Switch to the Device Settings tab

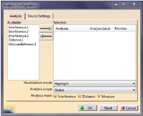39,16
